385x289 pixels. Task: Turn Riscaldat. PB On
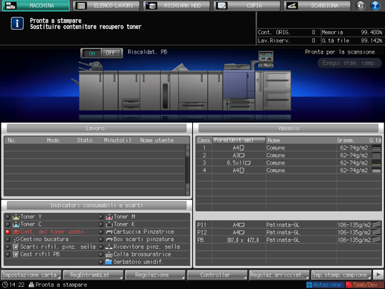pos(92,53)
